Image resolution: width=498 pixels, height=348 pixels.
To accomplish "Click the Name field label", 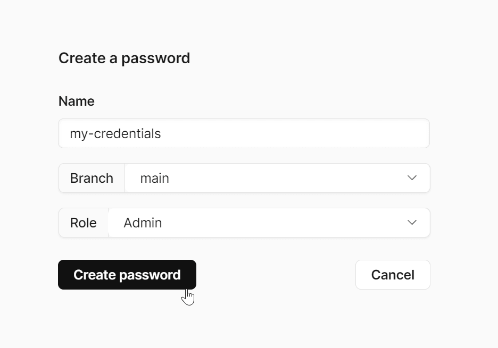I will point(76,101).
